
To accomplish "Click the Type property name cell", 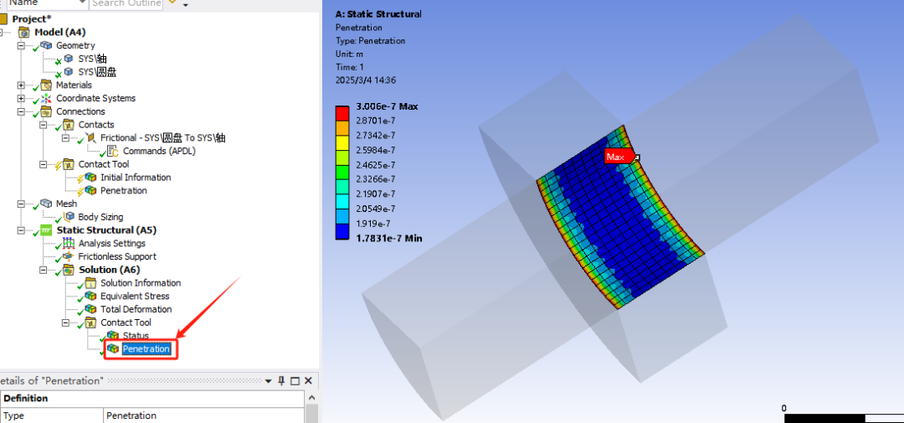I will [x=52, y=415].
